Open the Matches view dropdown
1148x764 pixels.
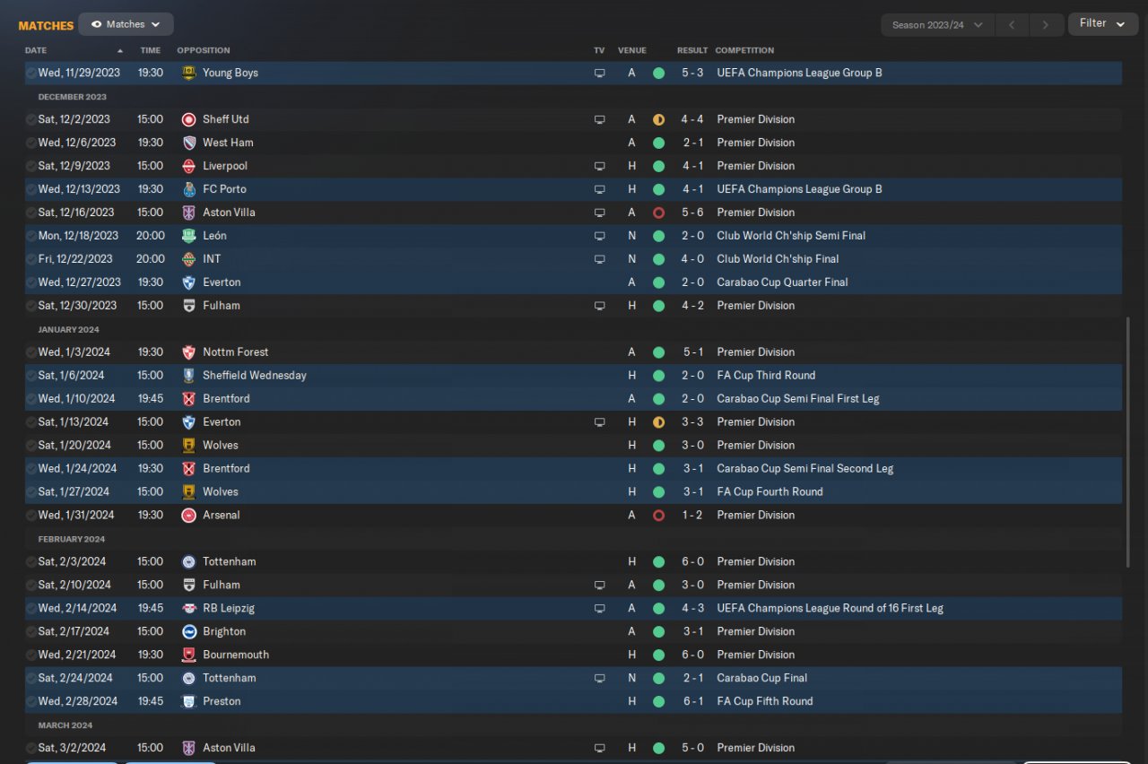pyautogui.click(x=126, y=24)
